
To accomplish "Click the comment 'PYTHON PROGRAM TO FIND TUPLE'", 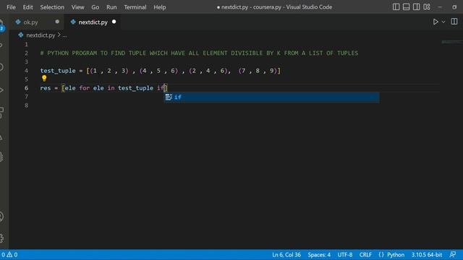I will 96,53.
